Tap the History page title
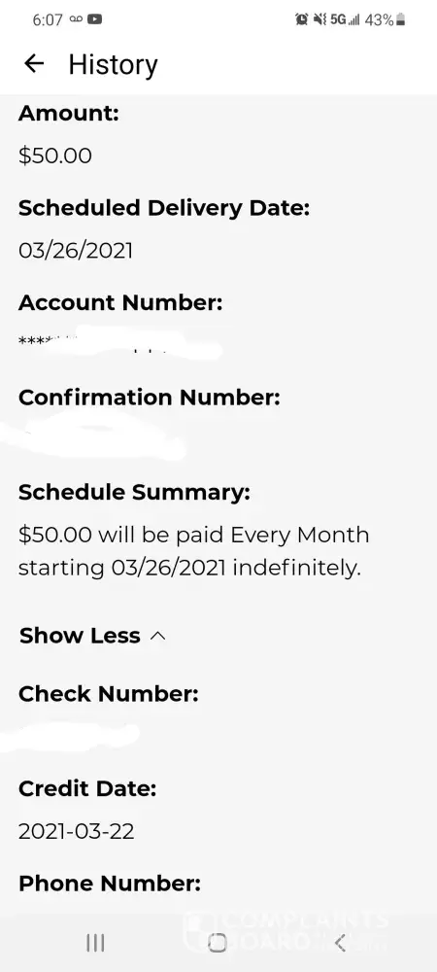This screenshot has width=437, height=972. click(114, 64)
